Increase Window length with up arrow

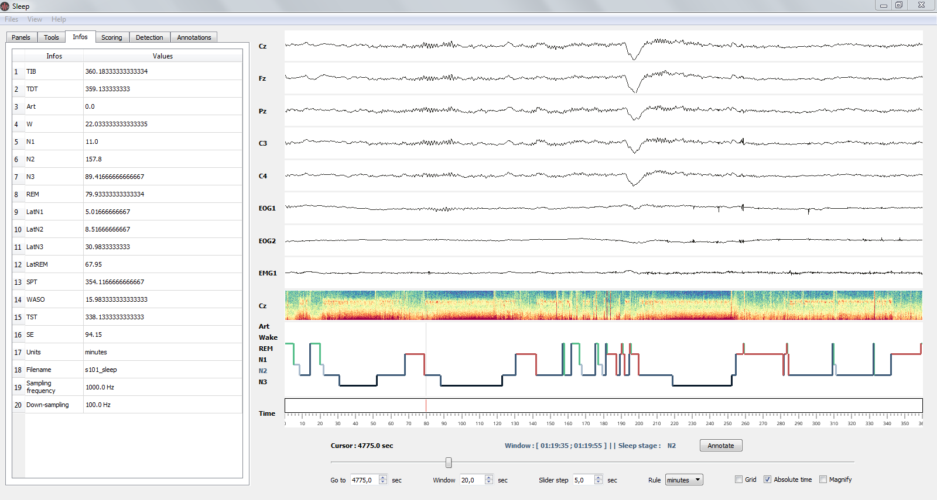pos(489,477)
